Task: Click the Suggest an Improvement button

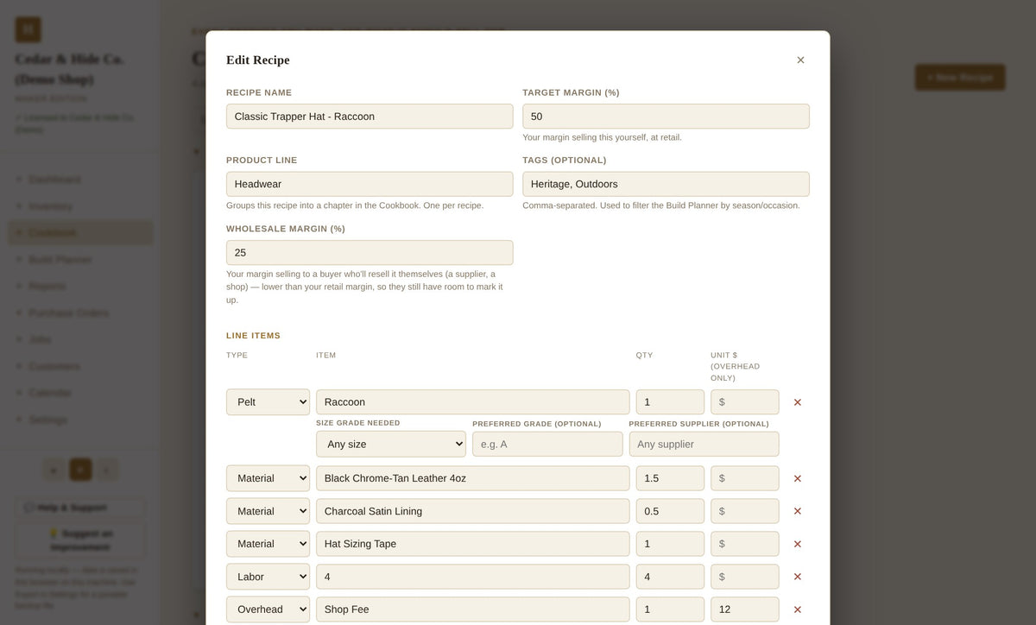Action: (x=81, y=540)
